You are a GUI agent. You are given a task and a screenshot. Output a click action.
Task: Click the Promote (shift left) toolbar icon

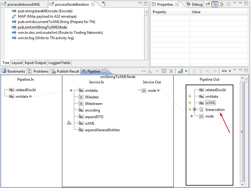208,71
